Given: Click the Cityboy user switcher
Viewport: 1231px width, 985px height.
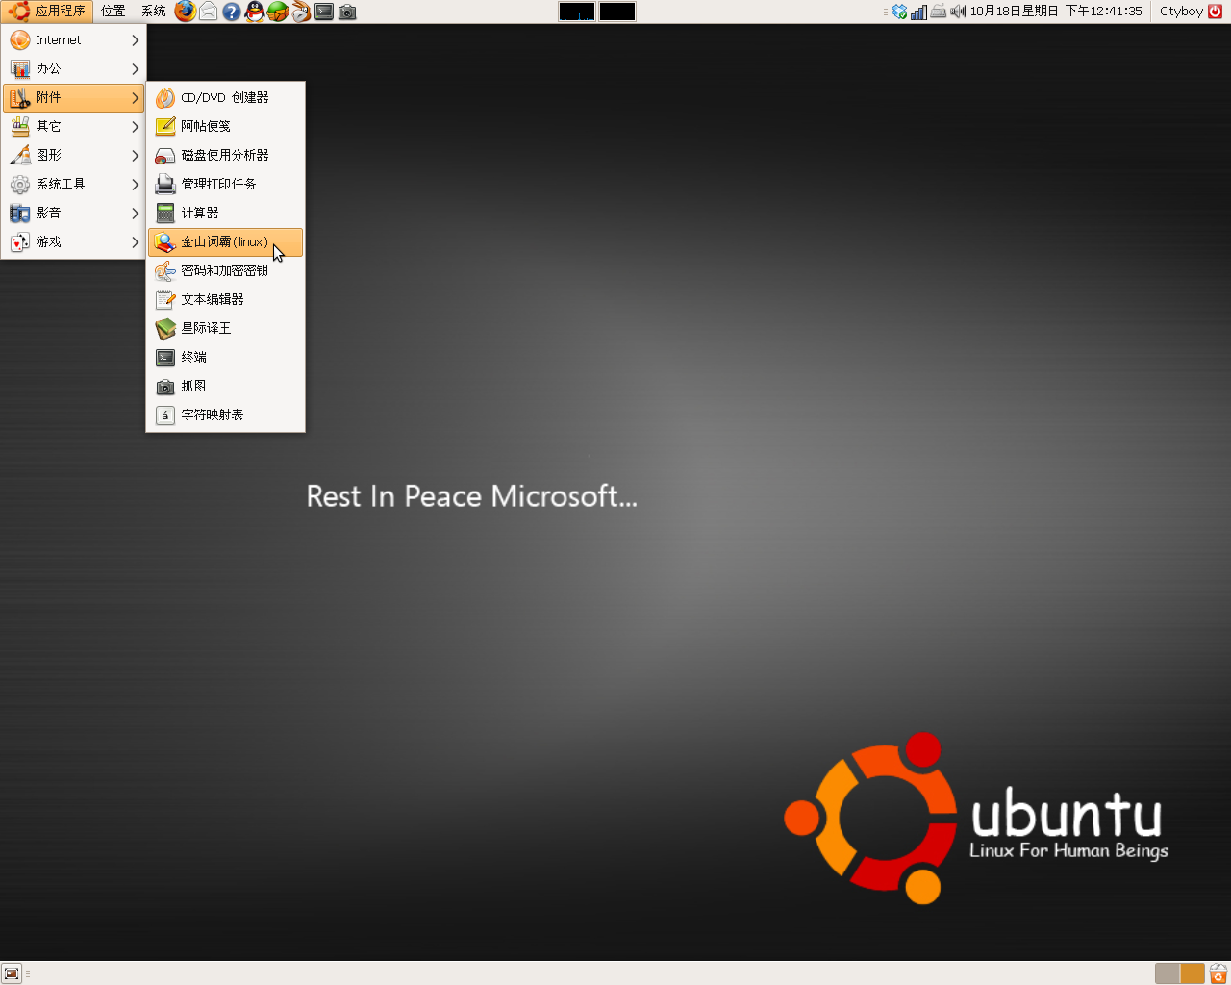Looking at the screenshot, I should [x=1181, y=12].
